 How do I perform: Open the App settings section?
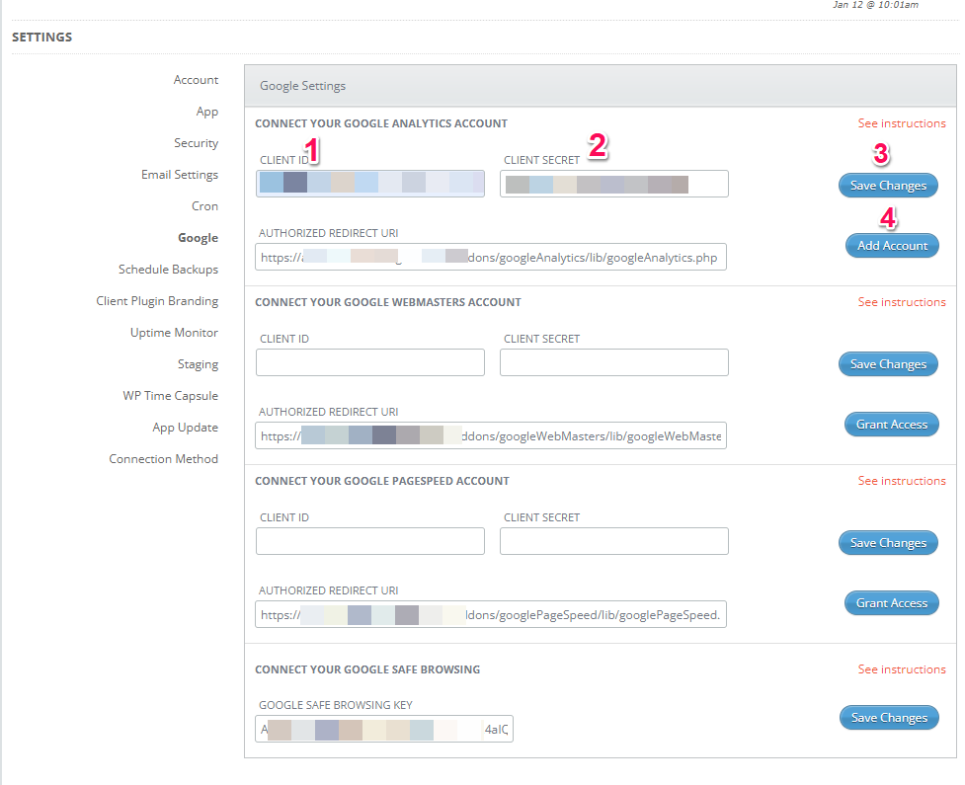[206, 112]
